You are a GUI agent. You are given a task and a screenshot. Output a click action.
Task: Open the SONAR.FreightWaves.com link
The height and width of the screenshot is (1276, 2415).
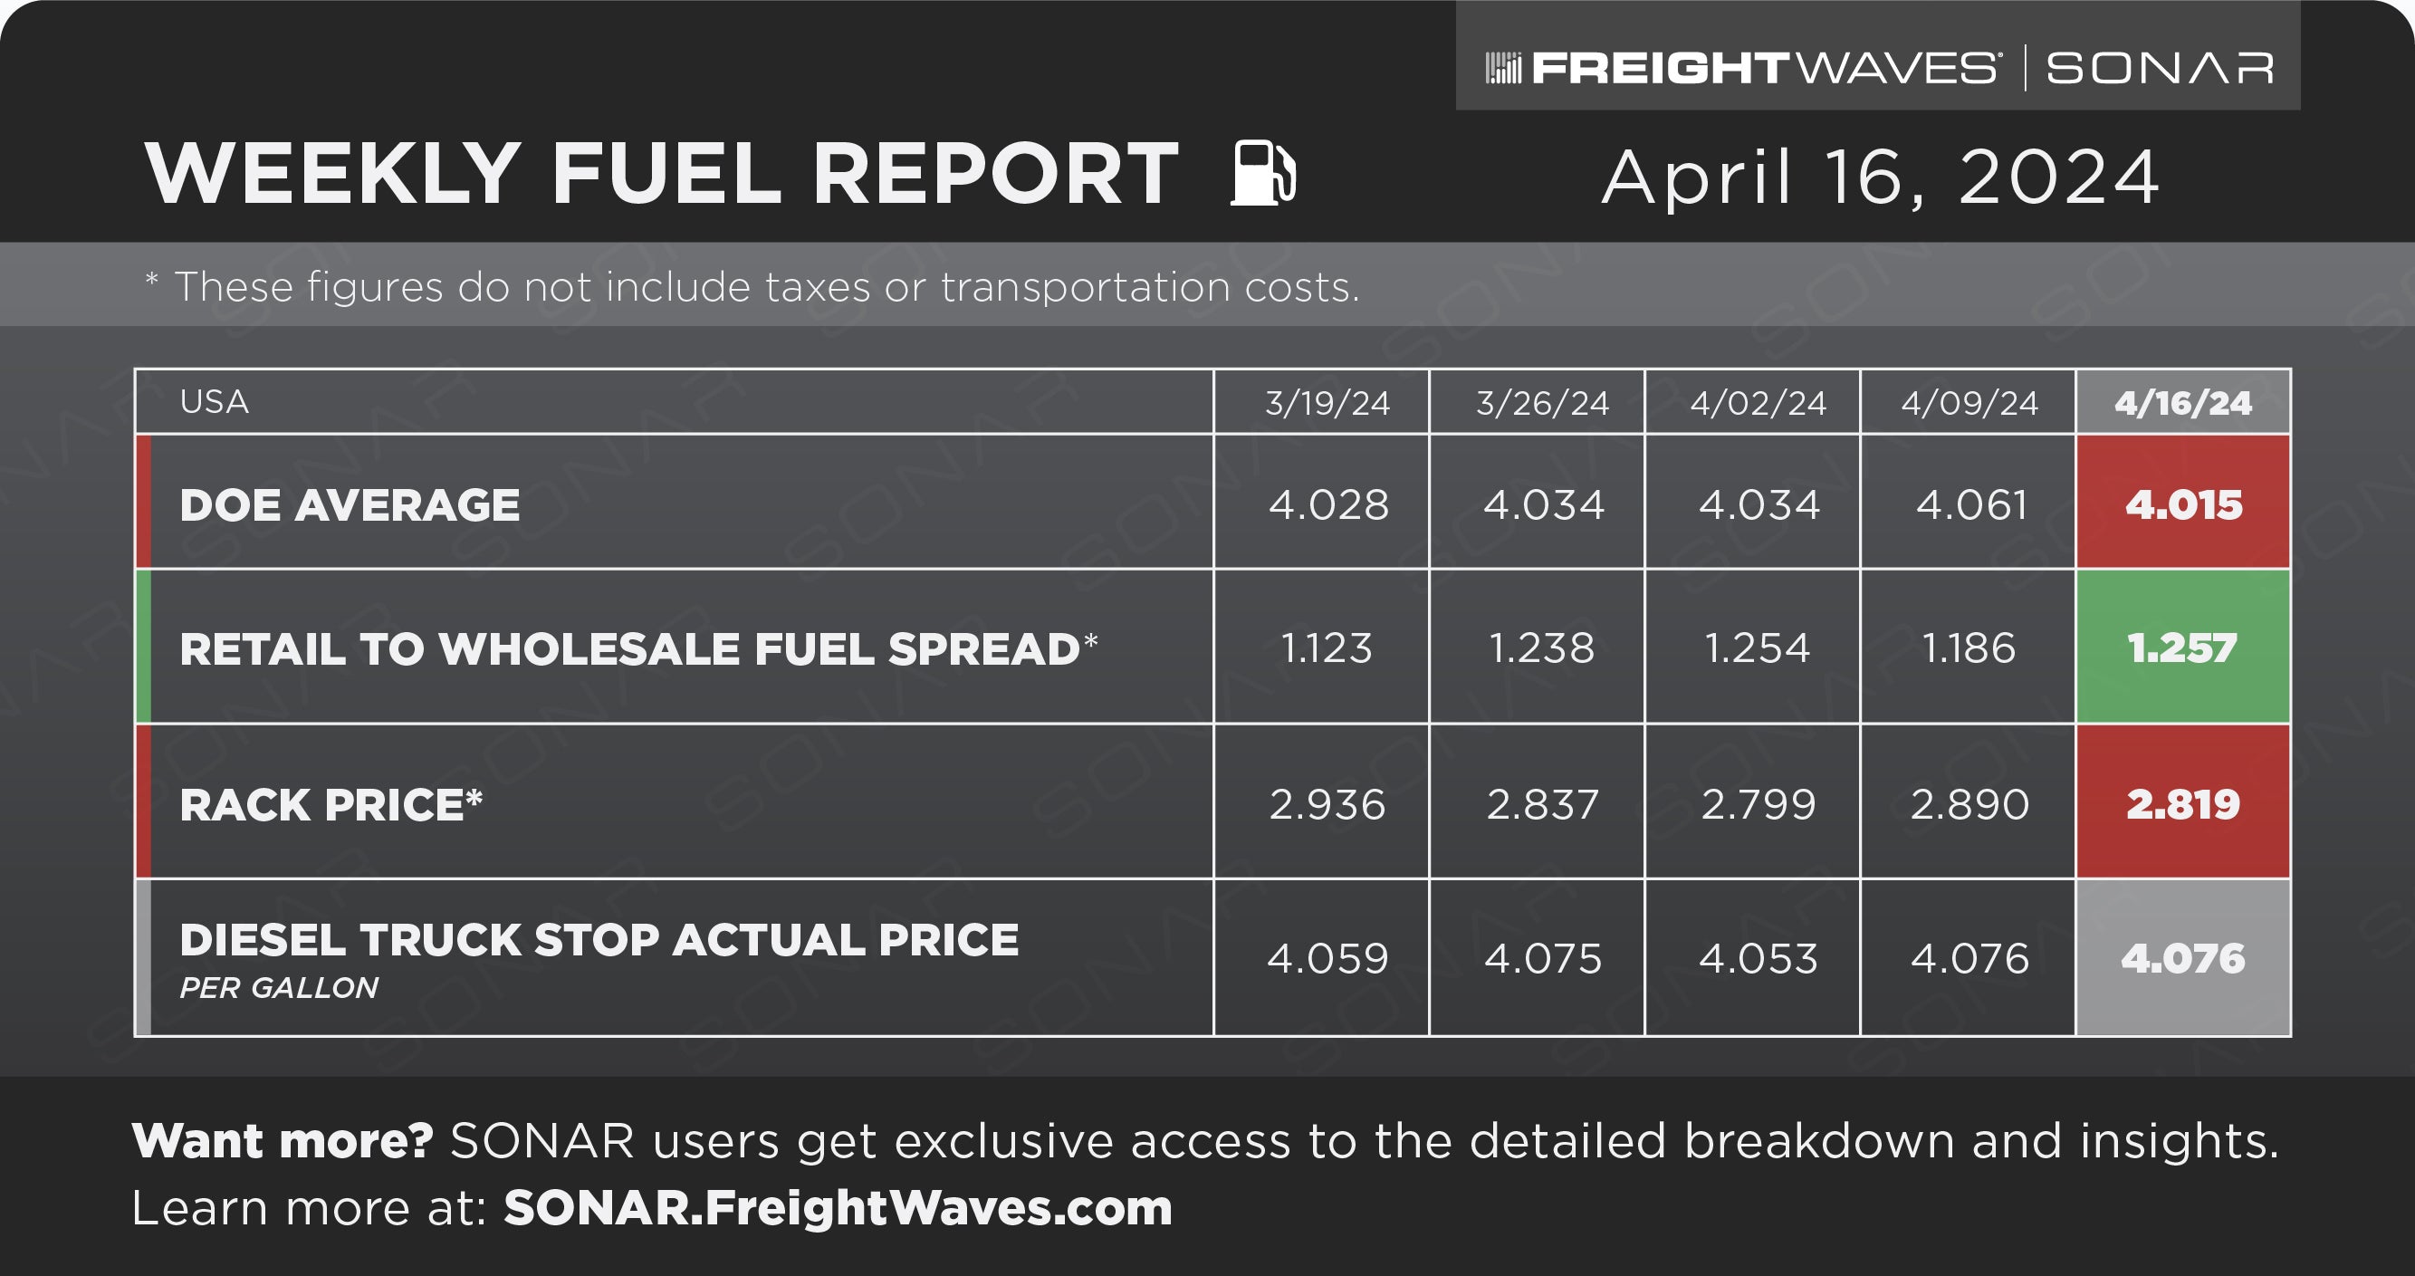click(839, 1207)
